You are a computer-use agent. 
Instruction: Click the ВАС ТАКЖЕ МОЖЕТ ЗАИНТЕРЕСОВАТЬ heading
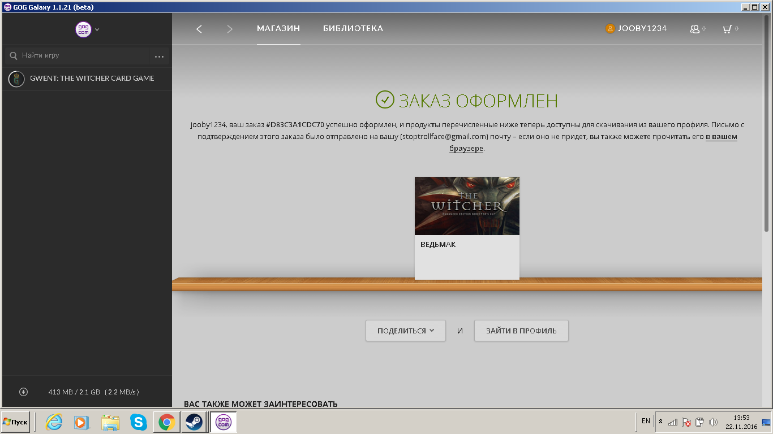(x=261, y=403)
